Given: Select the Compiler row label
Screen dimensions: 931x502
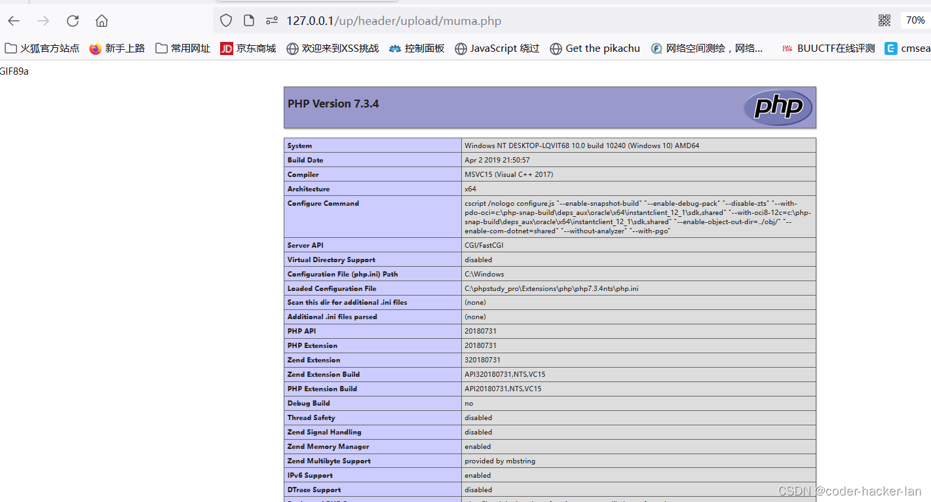Looking at the screenshot, I should (303, 174).
